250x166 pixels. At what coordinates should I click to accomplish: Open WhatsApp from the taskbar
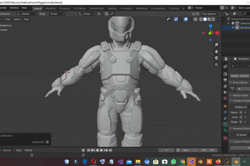click(173, 162)
